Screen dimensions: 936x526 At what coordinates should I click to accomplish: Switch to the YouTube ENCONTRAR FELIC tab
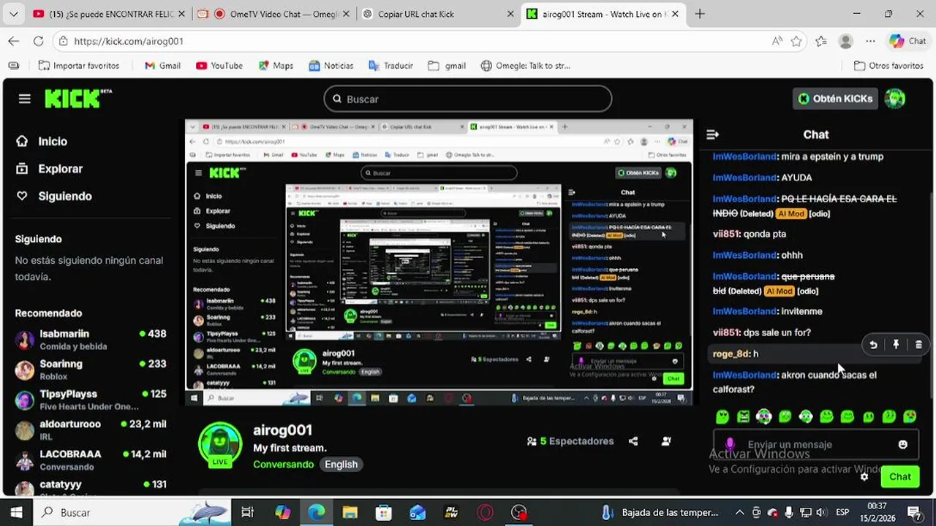[x=108, y=14]
